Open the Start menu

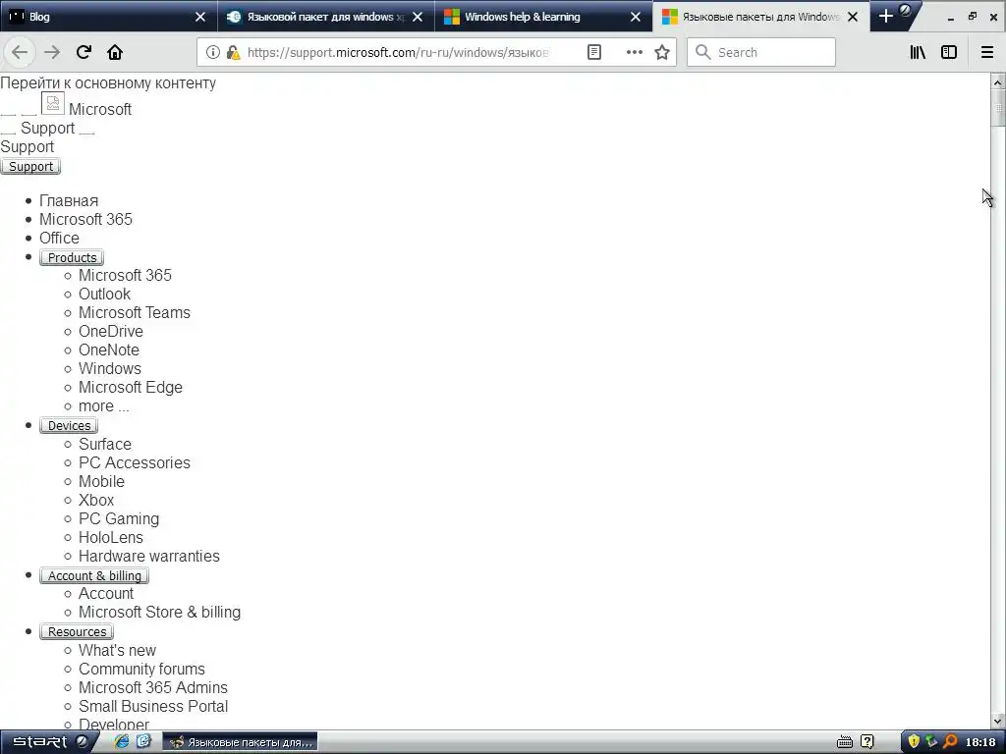tap(49, 742)
